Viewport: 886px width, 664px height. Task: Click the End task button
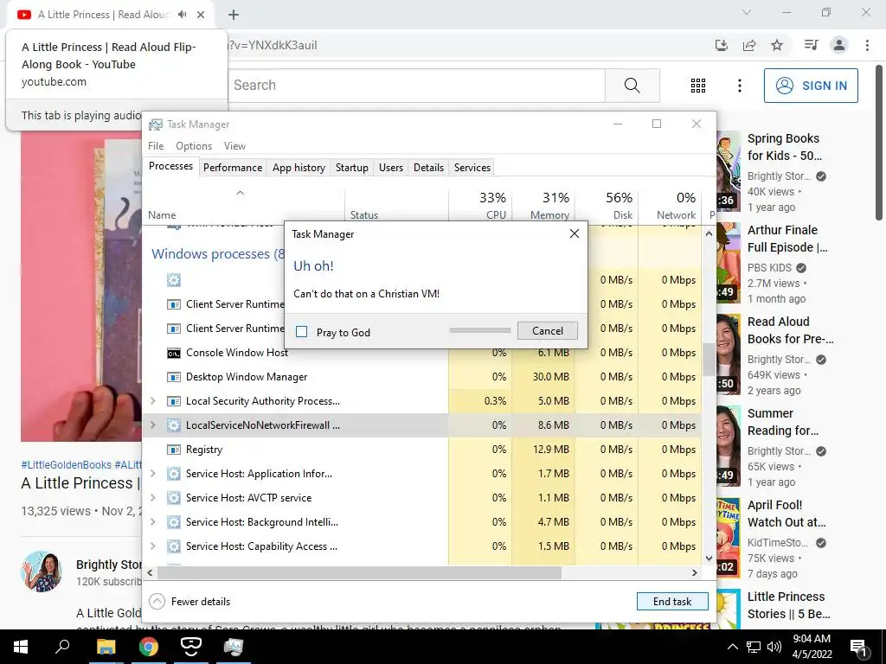(x=671, y=602)
